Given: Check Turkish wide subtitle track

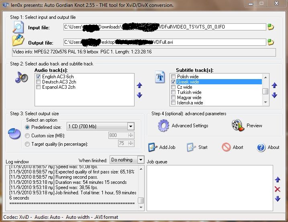Looking at the screenshot, I should pyautogui.click(x=173, y=92).
